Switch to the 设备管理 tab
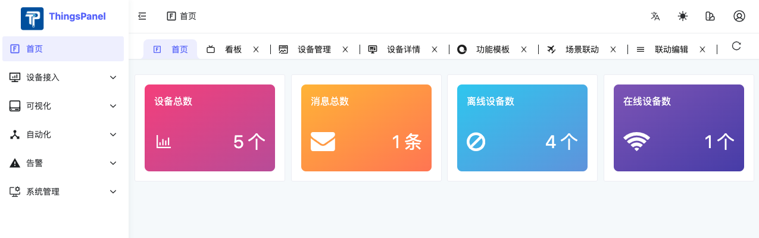 pyautogui.click(x=314, y=49)
